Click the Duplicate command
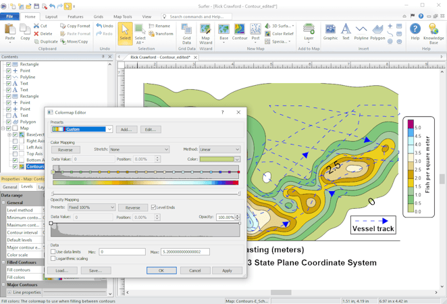The width and height of the screenshot is (447, 304). click(x=46, y=42)
